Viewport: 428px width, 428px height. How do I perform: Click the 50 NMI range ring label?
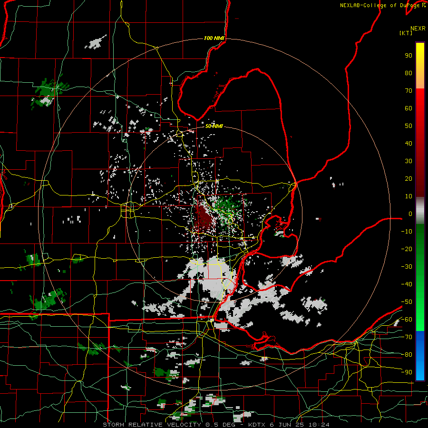click(214, 126)
